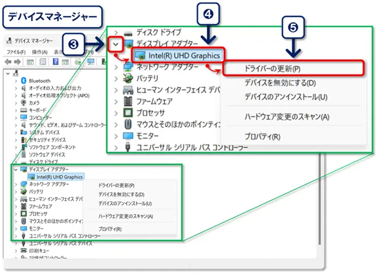The image size is (380, 274).
Task: Expand サウンド、ビデオ、およびゲーム コントローラー chevron
Action: pos(16,125)
